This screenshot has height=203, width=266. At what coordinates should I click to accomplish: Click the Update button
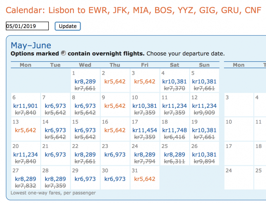[68, 26]
